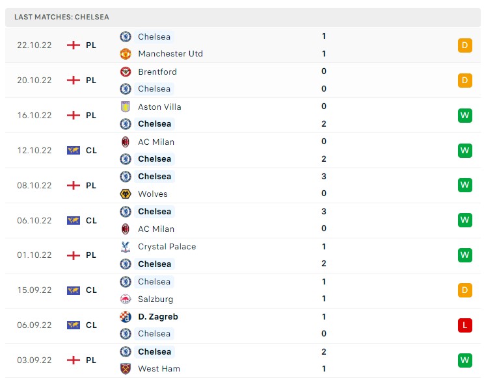Open the Crystal Palace team link

[x=167, y=246]
